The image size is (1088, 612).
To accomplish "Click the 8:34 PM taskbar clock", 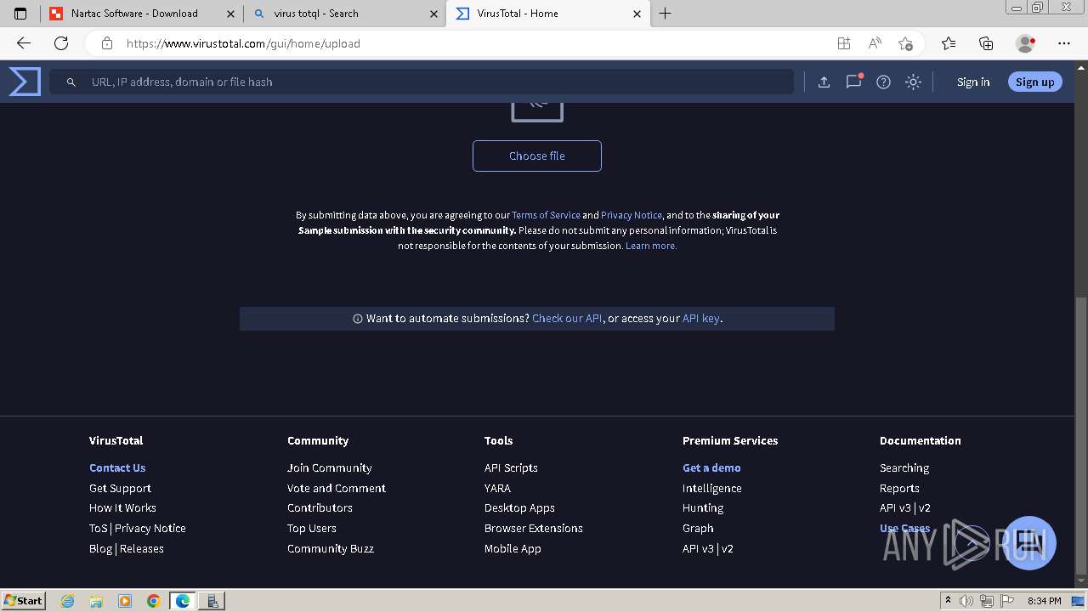I will tap(1045, 601).
